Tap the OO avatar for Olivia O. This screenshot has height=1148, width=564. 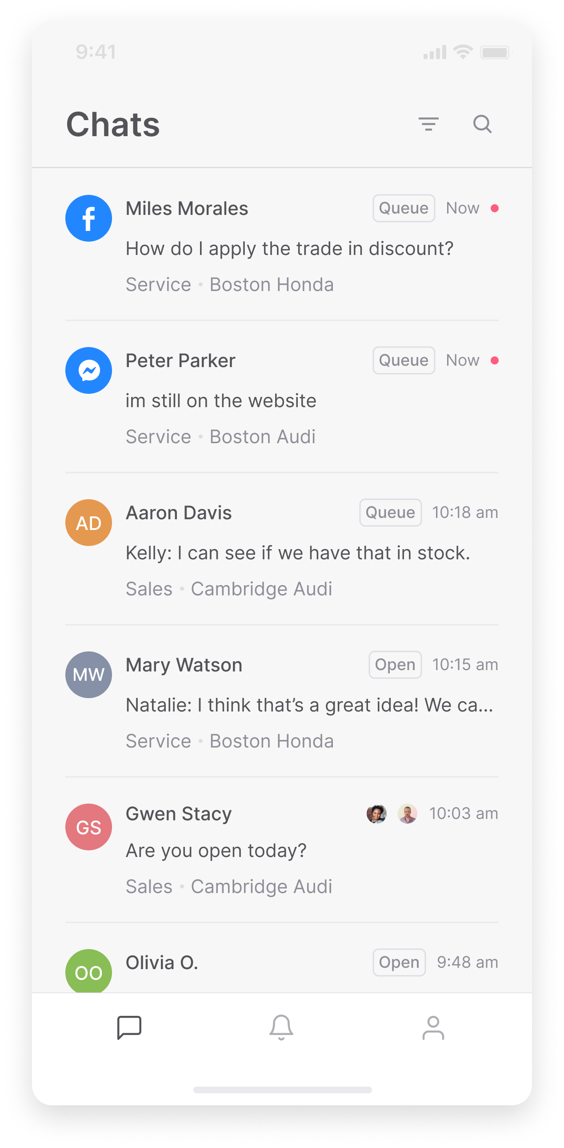(88, 971)
